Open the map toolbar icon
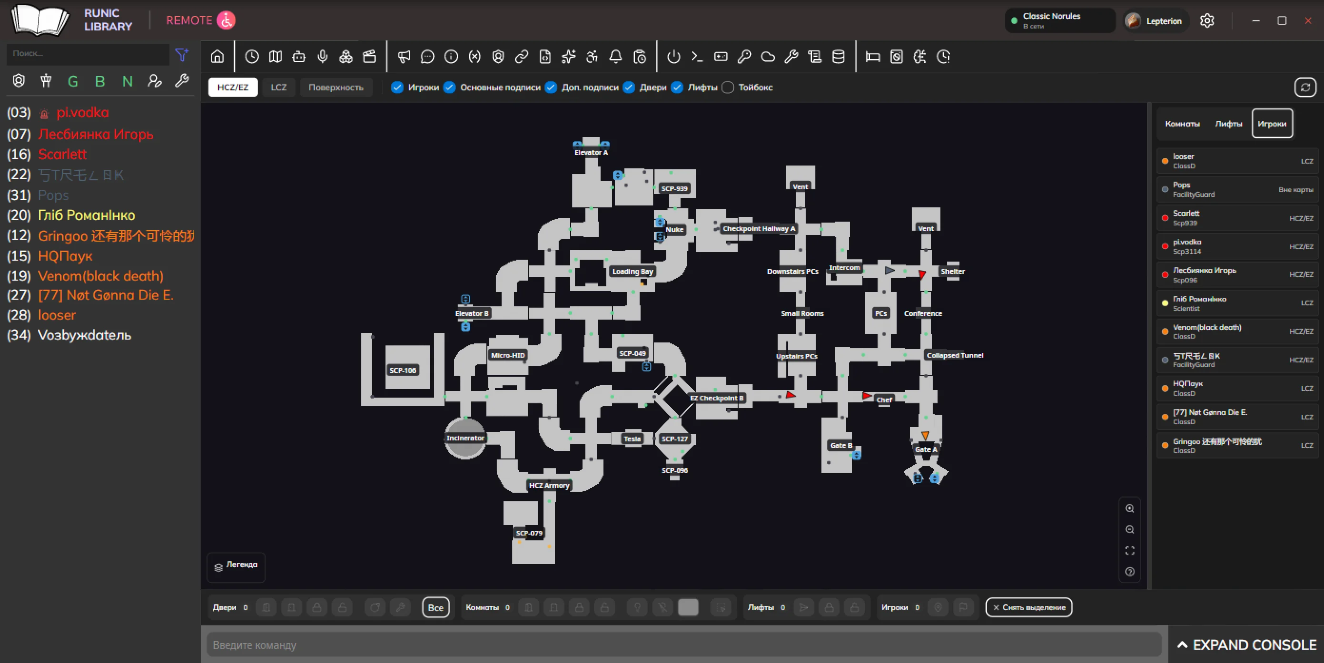Viewport: 1324px width, 663px height. (276, 57)
